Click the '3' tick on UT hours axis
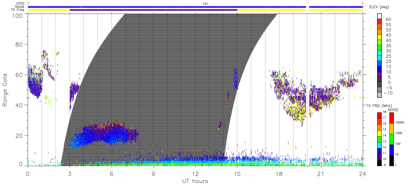The height and width of the screenshot is (188, 408). coord(69,173)
